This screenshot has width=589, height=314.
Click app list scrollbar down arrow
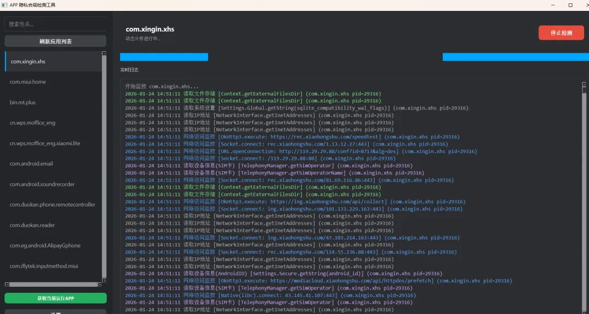click(x=104, y=280)
